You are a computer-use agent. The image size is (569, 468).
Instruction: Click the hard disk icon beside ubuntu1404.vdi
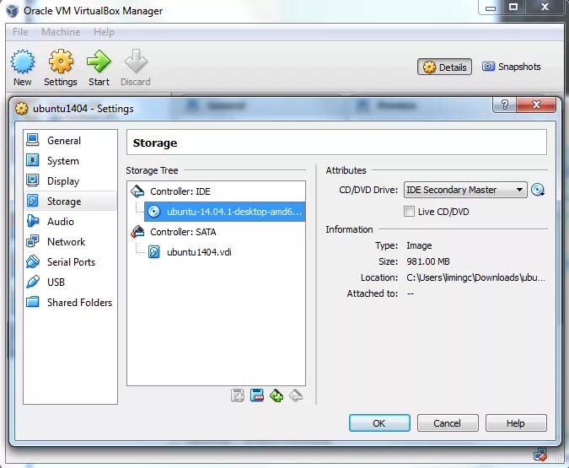154,252
